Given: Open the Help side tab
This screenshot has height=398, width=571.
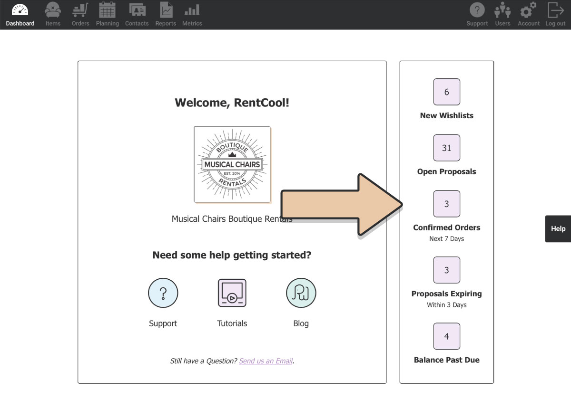Looking at the screenshot, I should pos(558,228).
